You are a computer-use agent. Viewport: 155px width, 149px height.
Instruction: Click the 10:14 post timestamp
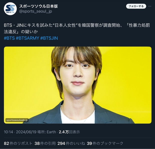point(8,132)
